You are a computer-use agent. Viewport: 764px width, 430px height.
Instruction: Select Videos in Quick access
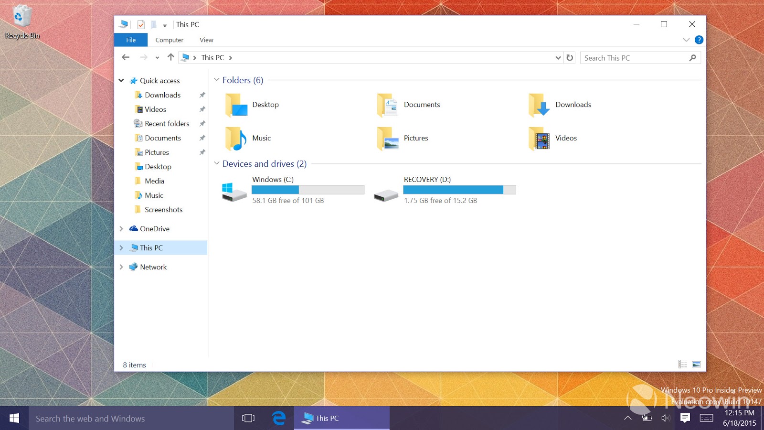tap(156, 109)
